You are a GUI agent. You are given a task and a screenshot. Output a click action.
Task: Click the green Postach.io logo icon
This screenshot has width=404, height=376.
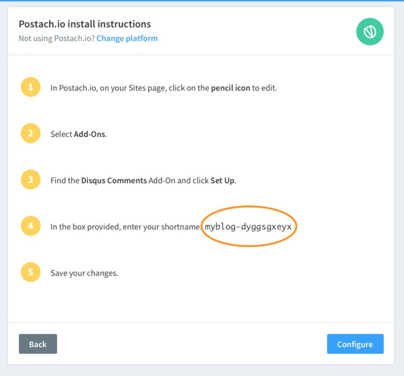pyautogui.click(x=370, y=32)
